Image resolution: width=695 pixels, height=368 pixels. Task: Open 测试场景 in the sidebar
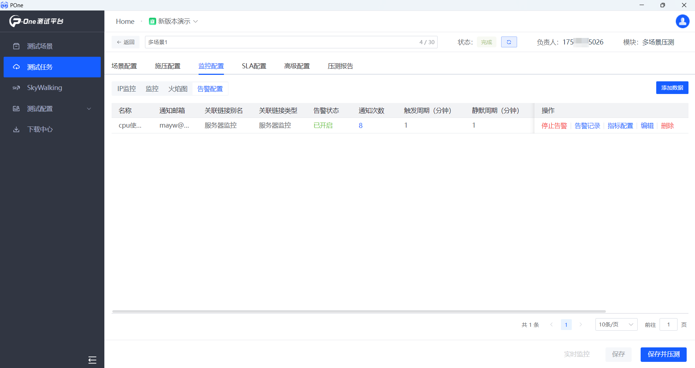coord(40,46)
